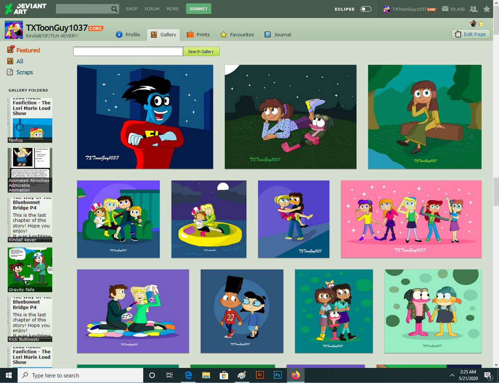499x383 pixels.
Task: Click the star icon in header
Action: coord(487,9)
